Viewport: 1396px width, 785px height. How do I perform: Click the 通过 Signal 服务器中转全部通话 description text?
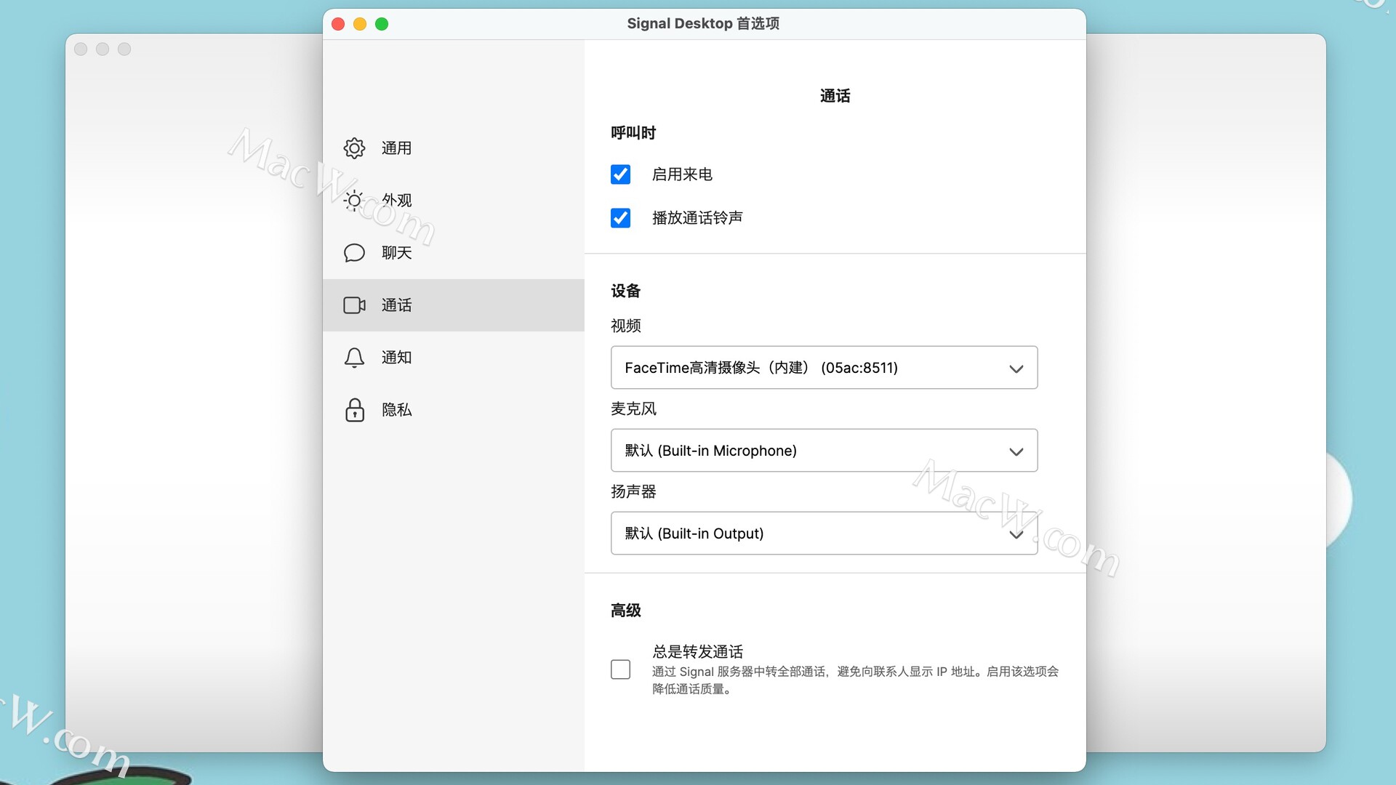coord(855,680)
